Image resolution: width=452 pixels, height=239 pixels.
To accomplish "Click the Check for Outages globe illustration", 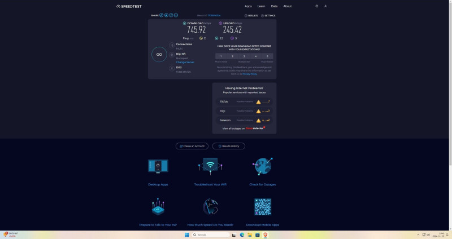I will pyautogui.click(x=263, y=166).
